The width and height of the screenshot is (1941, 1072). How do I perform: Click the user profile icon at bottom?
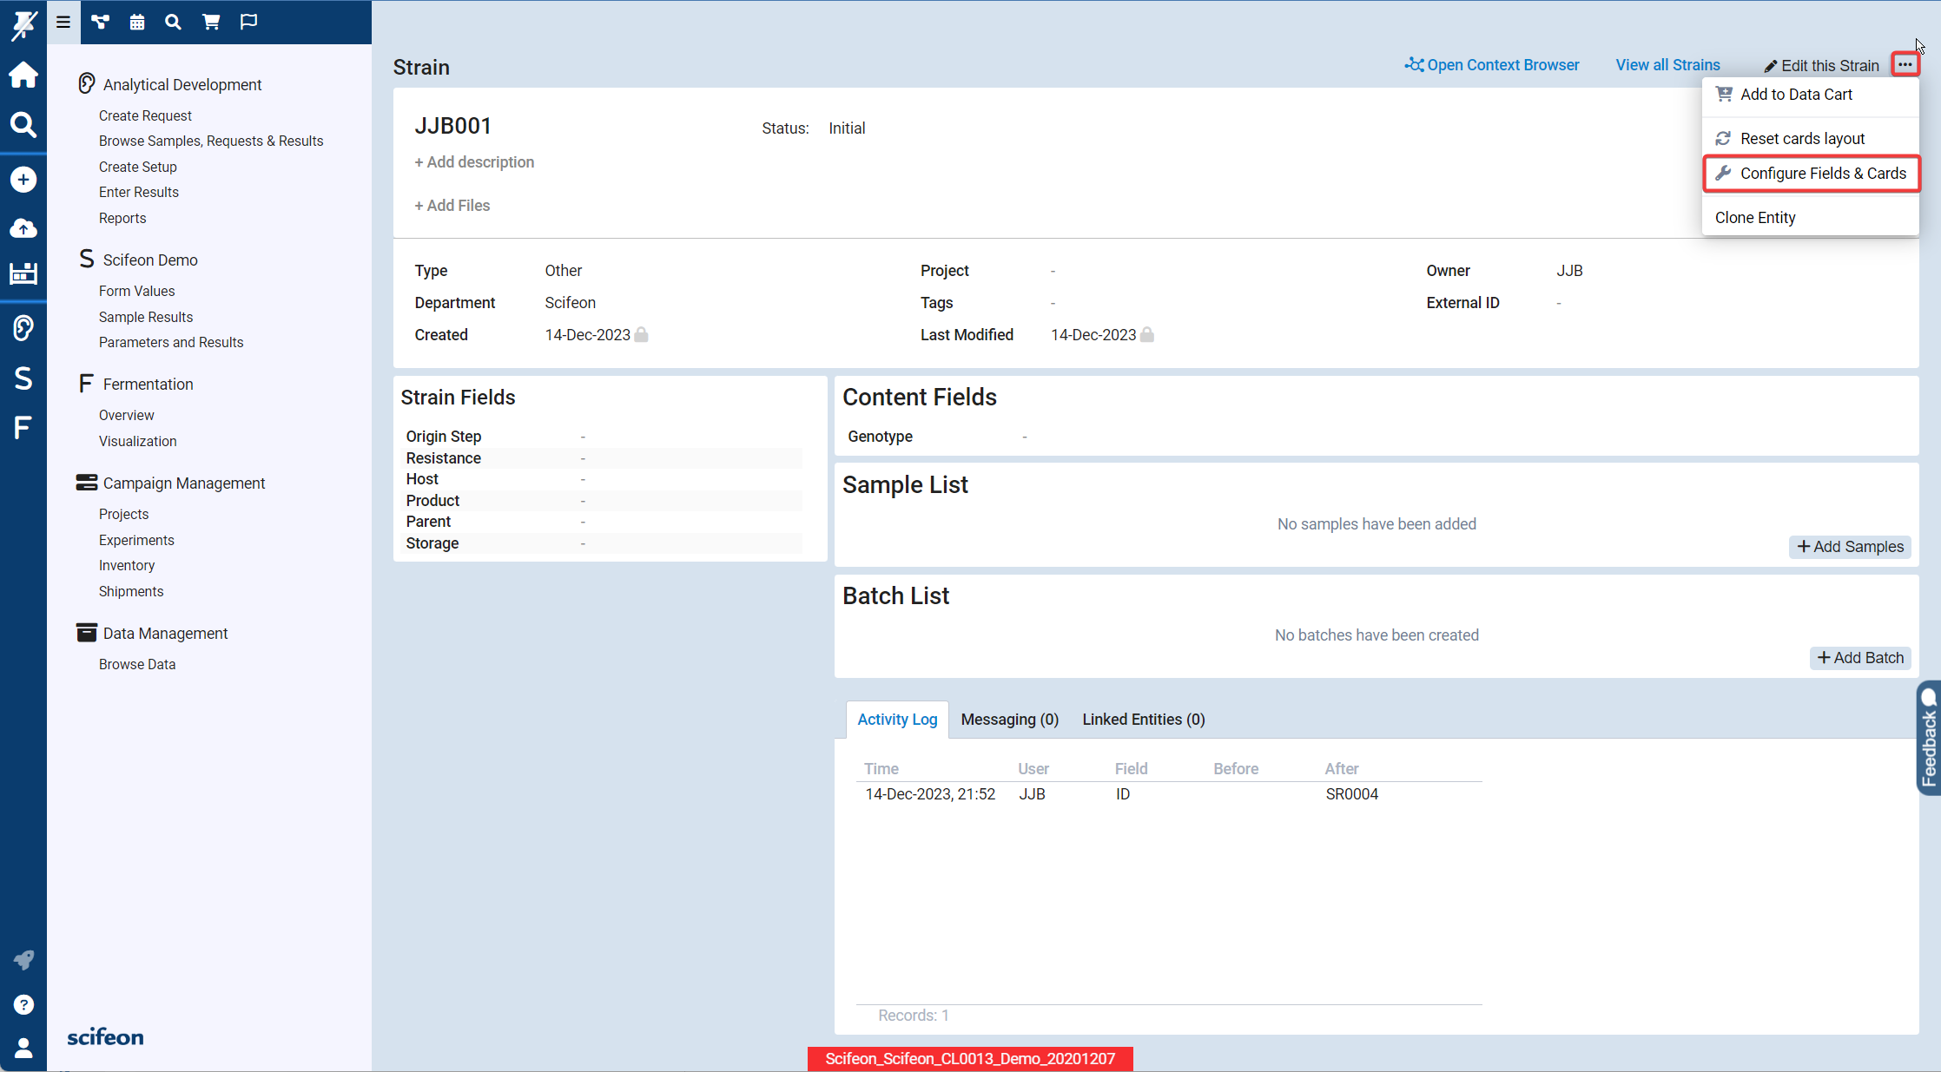click(x=23, y=1048)
